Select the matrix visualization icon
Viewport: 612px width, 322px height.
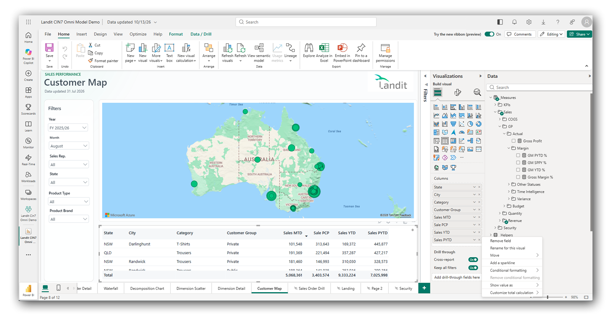[x=453, y=141]
